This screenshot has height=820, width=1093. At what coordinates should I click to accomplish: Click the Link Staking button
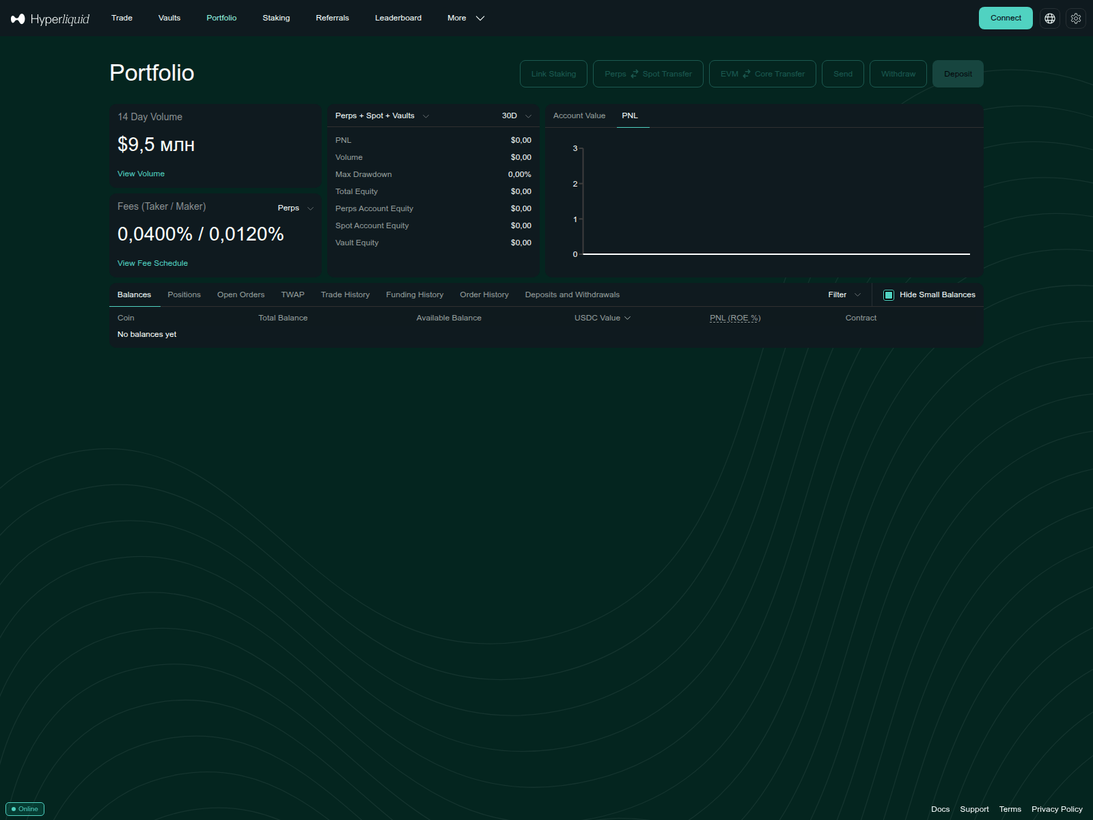pos(554,74)
